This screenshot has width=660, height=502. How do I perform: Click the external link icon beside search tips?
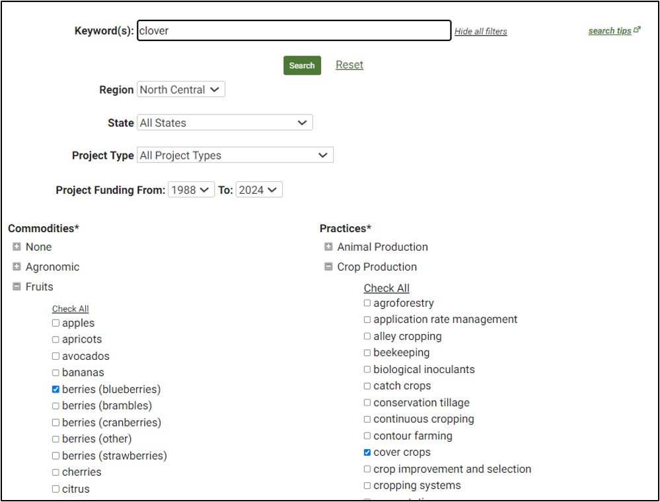pyautogui.click(x=637, y=30)
